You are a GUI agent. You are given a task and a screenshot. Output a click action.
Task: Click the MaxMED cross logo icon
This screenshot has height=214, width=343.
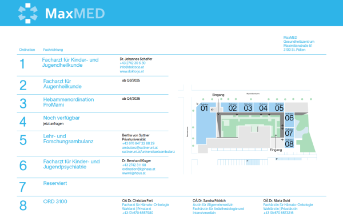click(28, 13)
